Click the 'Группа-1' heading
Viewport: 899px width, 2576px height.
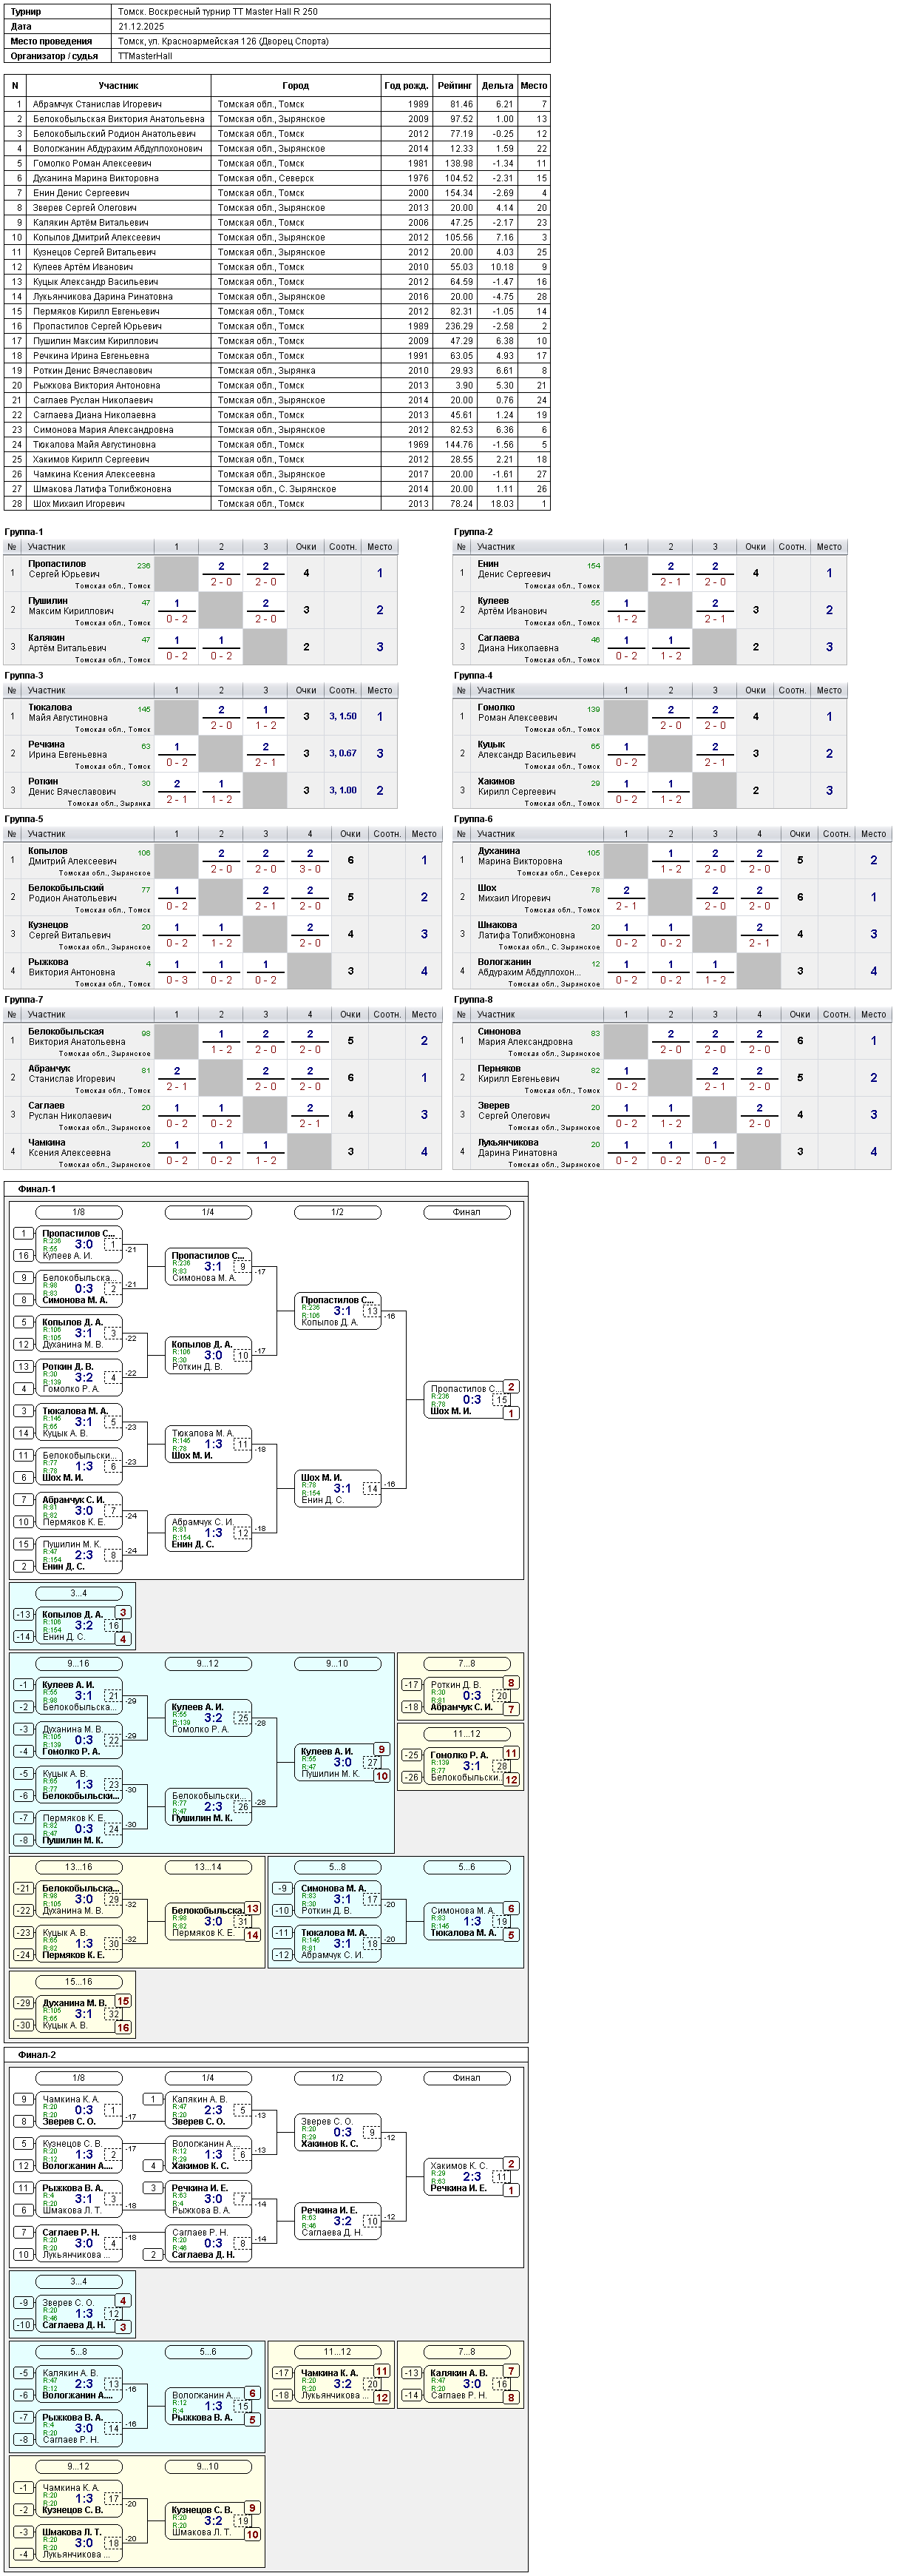pos(24,532)
